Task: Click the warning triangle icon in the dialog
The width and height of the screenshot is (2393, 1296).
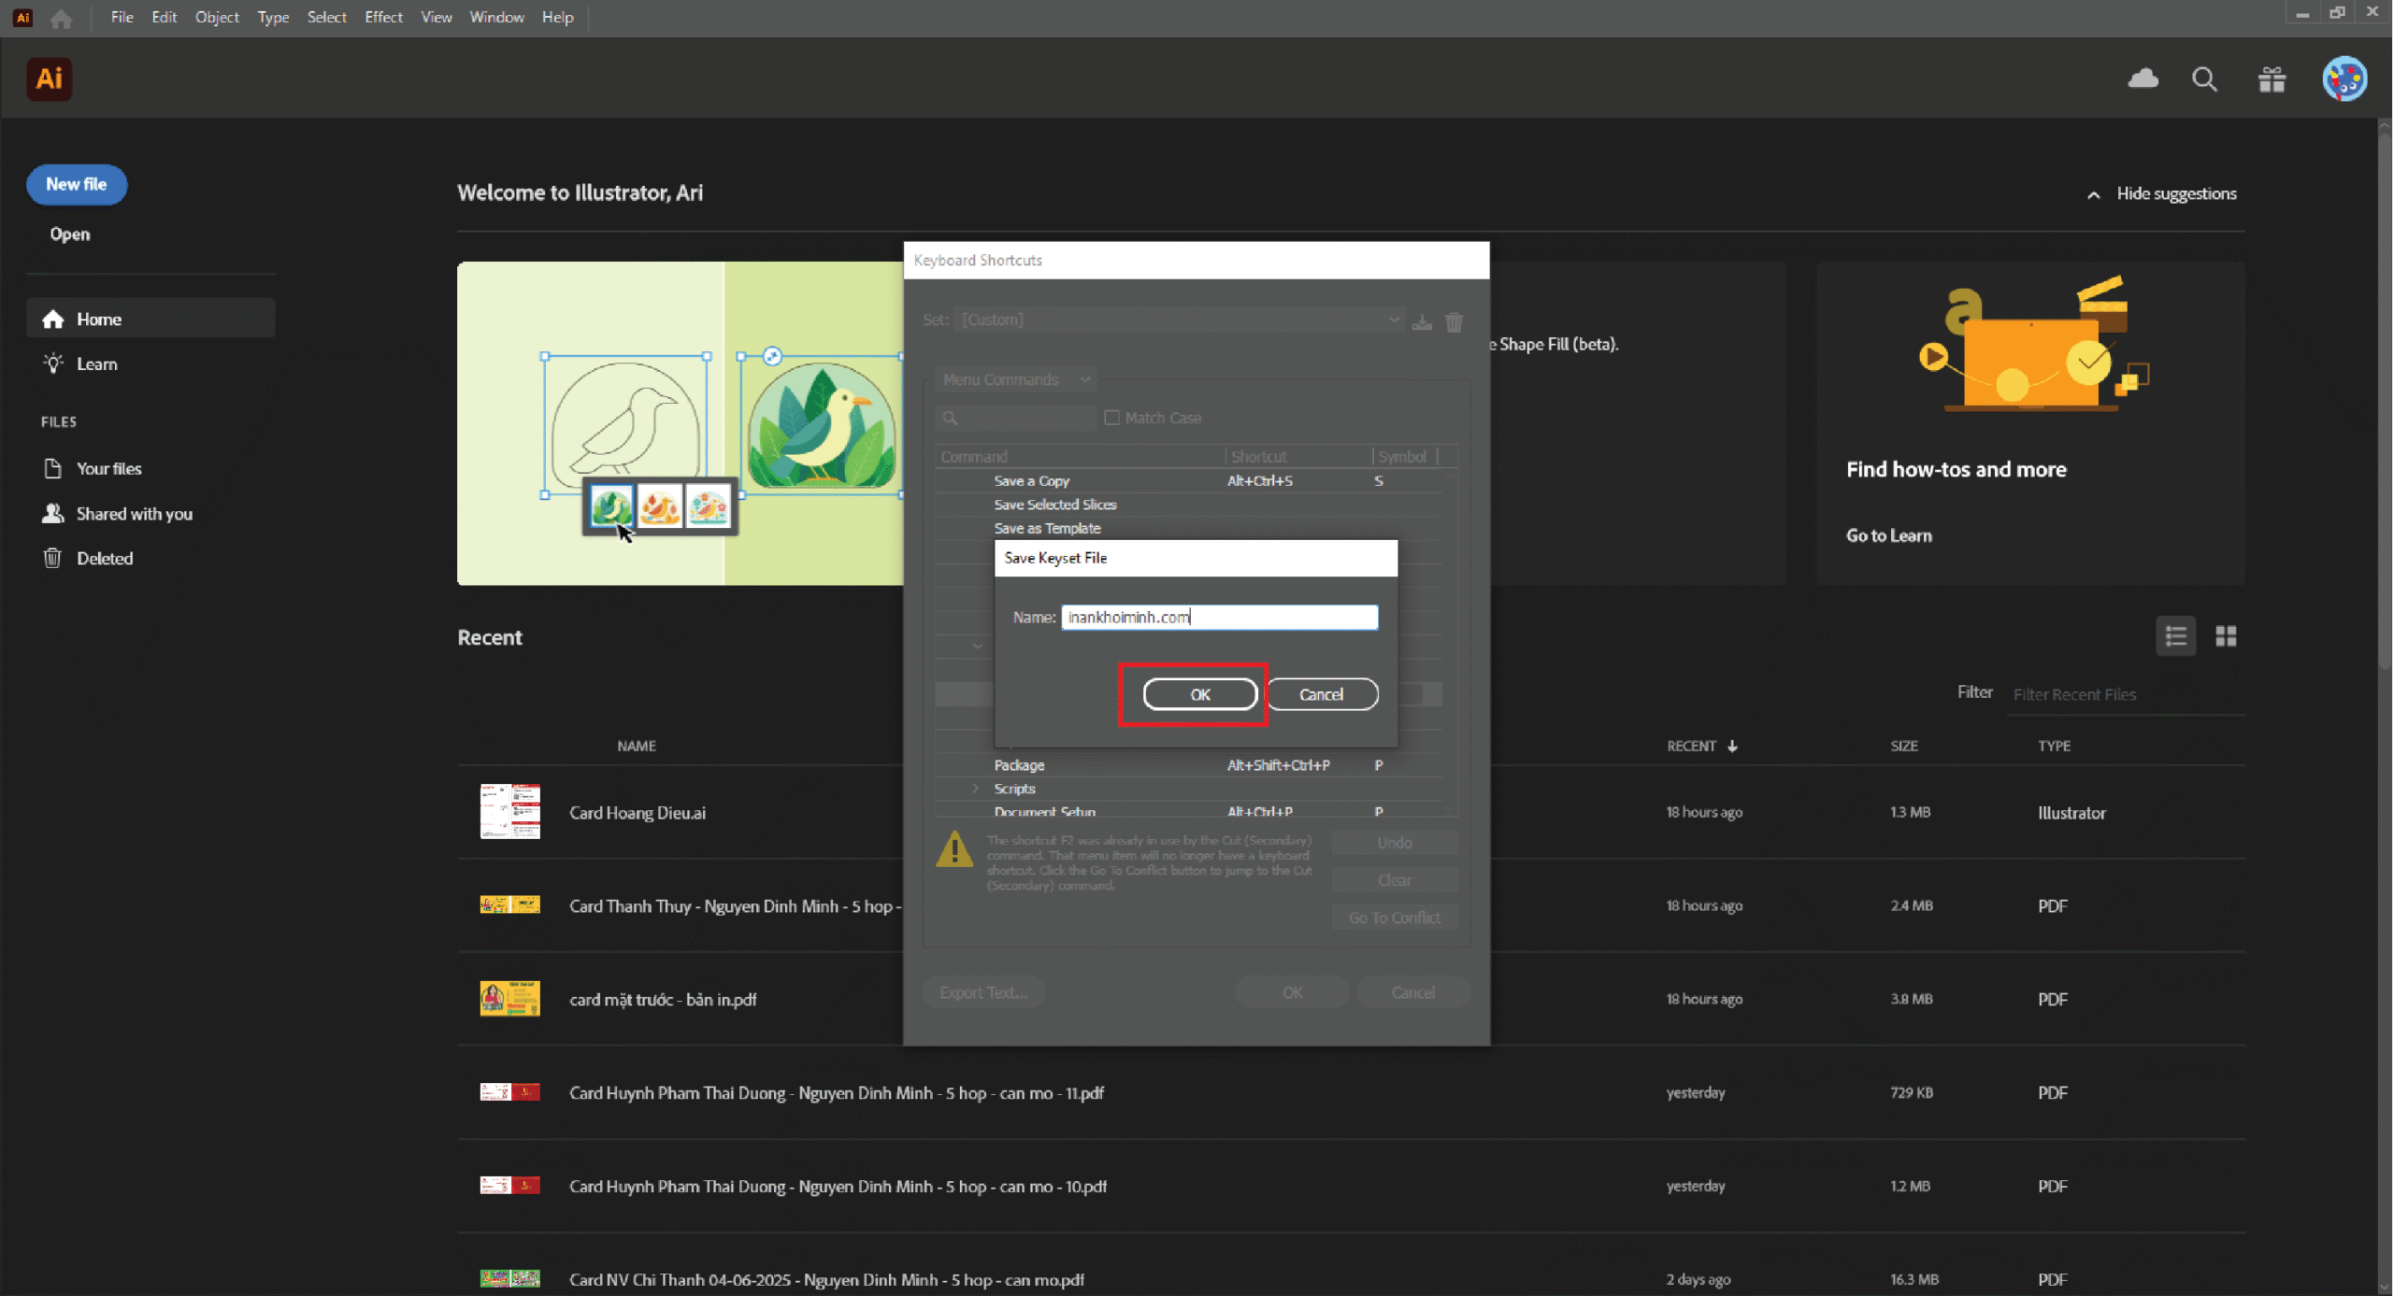Action: pos(954,849)
